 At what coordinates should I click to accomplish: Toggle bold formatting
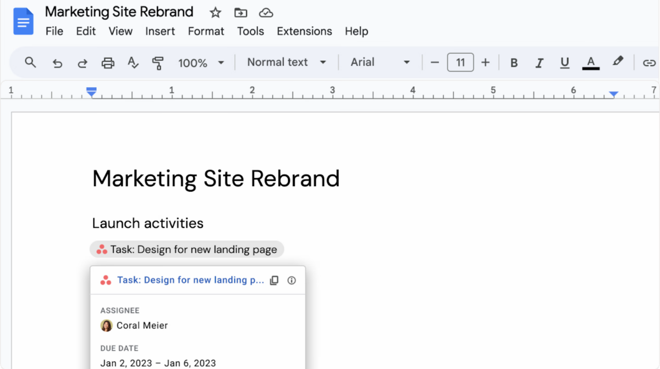click(514, 62)
